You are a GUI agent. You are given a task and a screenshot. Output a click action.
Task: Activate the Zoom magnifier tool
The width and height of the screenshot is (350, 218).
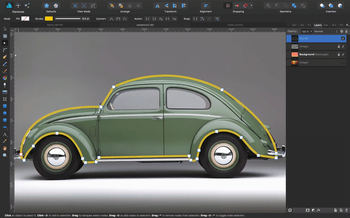click(5, 155)
